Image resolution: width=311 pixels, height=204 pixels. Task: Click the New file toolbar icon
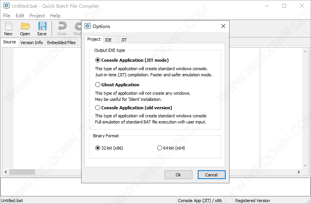click(8, 26)
